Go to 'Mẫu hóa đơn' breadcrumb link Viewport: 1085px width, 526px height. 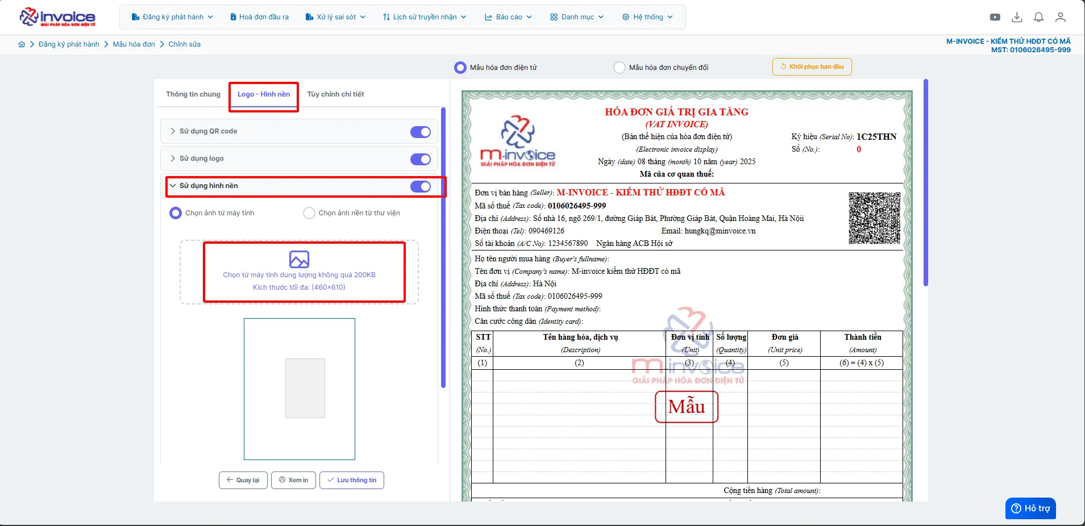pos(134,44)
